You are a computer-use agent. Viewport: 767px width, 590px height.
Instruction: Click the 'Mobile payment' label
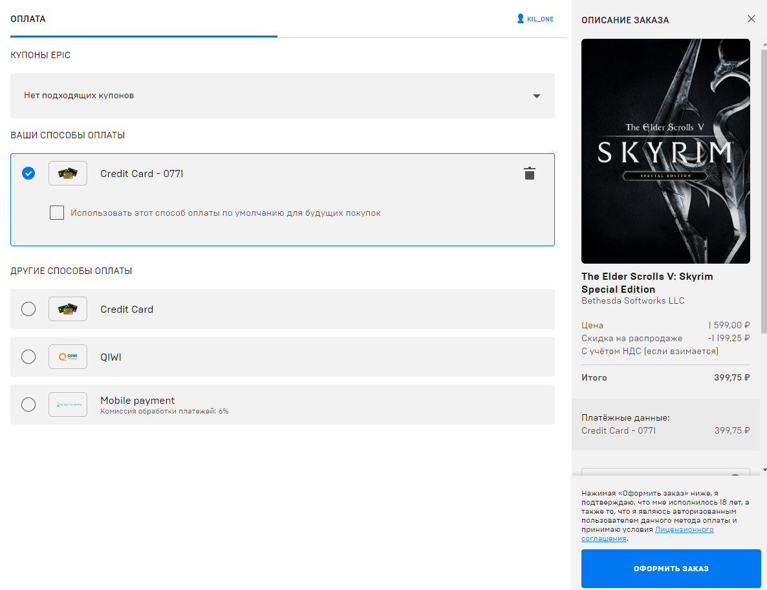[x=138, y=401]
